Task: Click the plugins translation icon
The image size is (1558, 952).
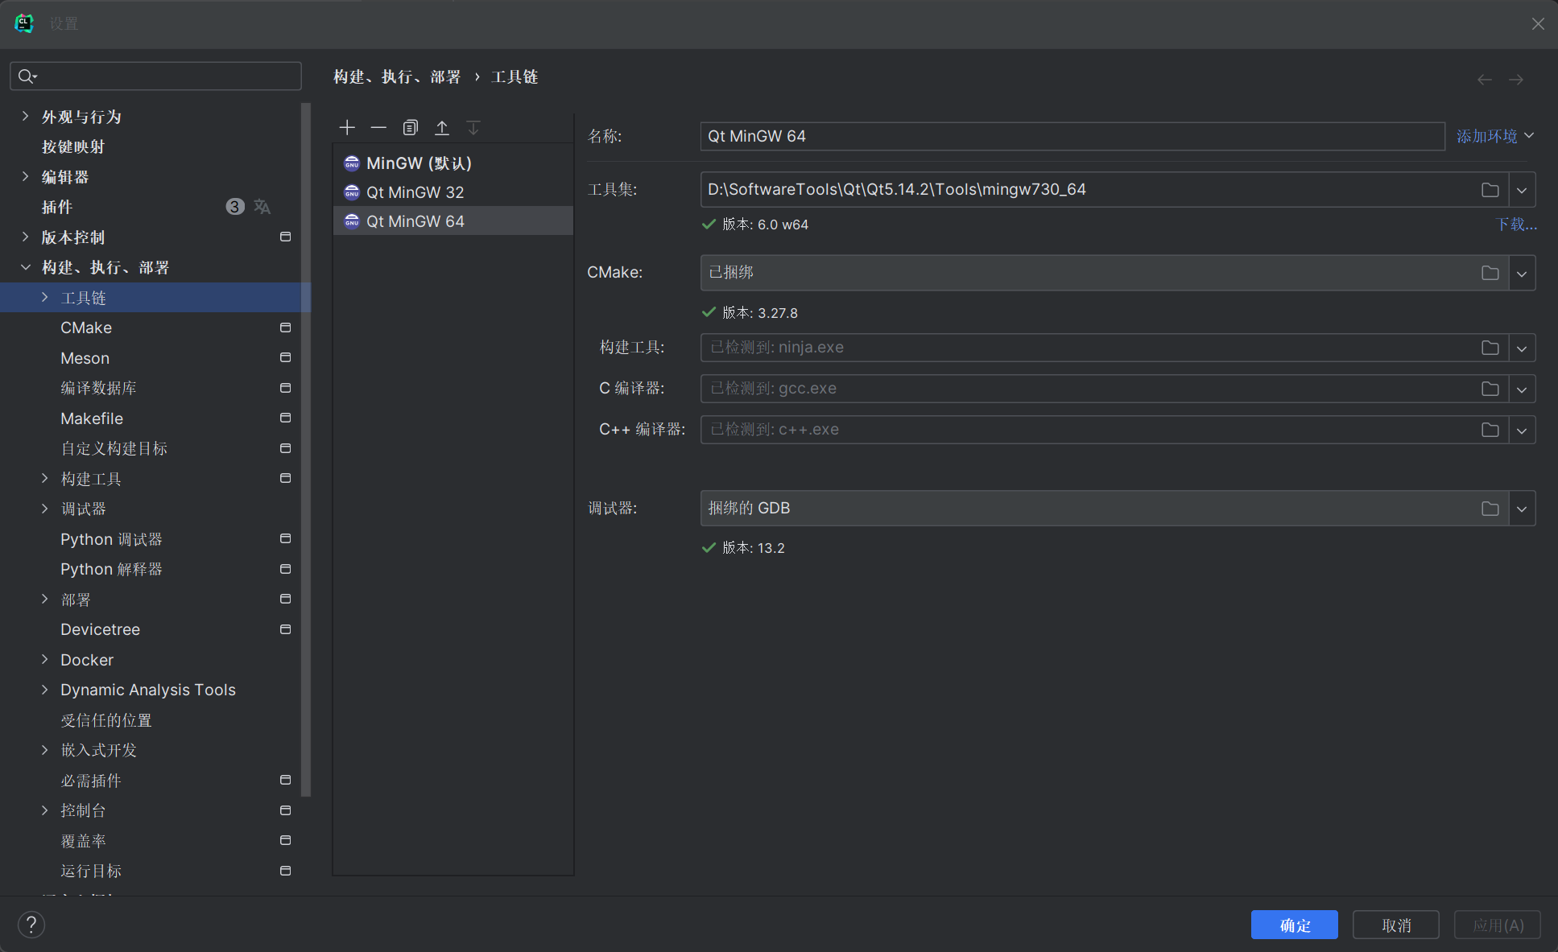Action: pos(262,207)
